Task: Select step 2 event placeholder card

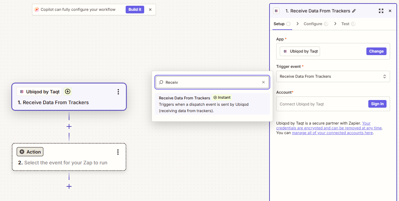Action: (x=69, y=157)
